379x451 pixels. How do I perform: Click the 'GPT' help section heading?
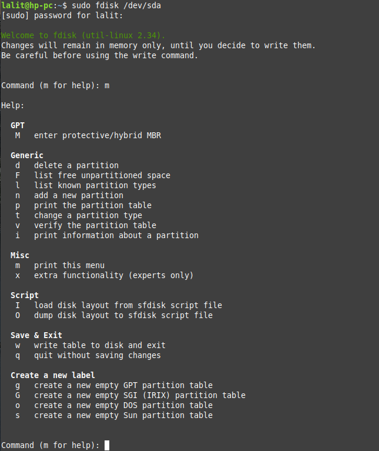tap(18, 125)
